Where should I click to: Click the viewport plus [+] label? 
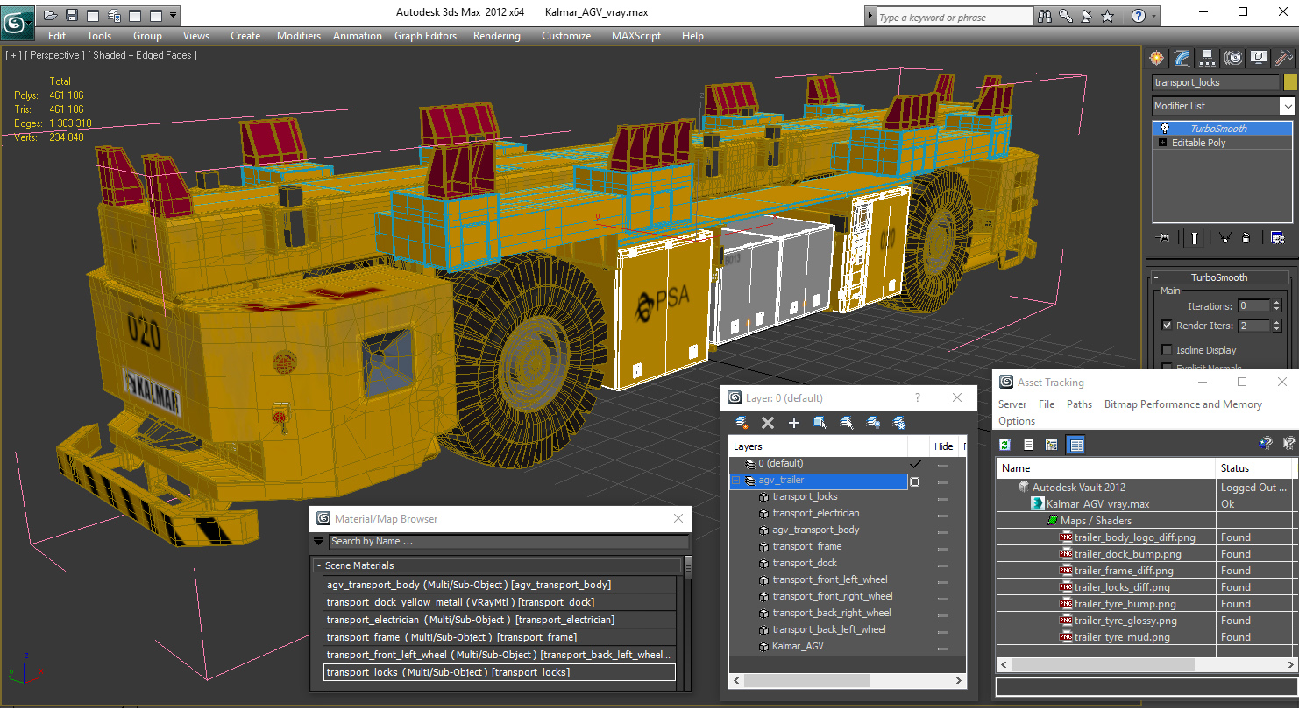coord(14,55)
